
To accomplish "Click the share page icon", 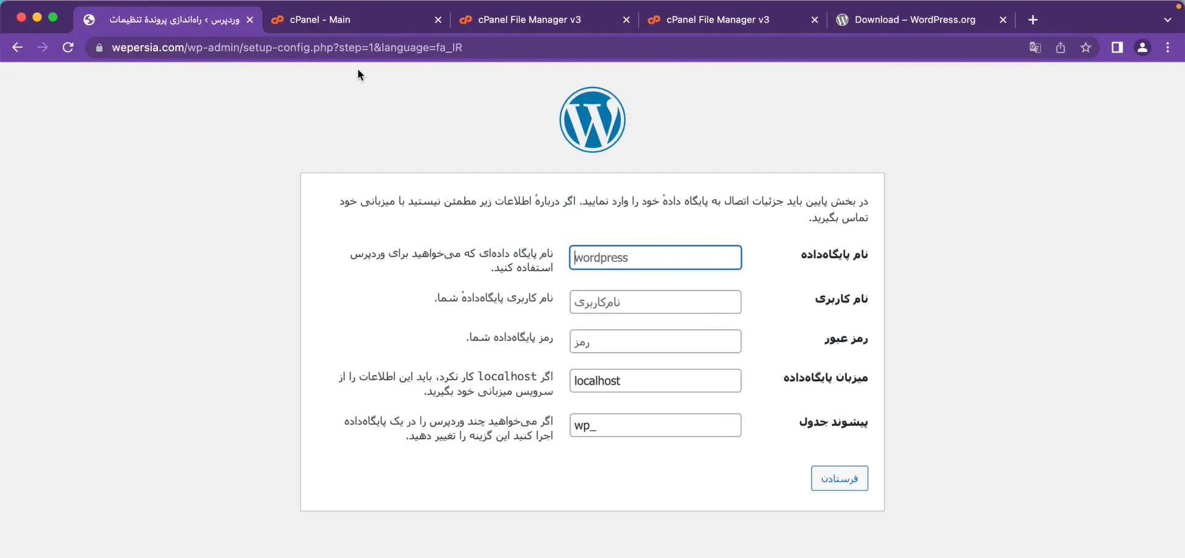I will pos(1060,47).
